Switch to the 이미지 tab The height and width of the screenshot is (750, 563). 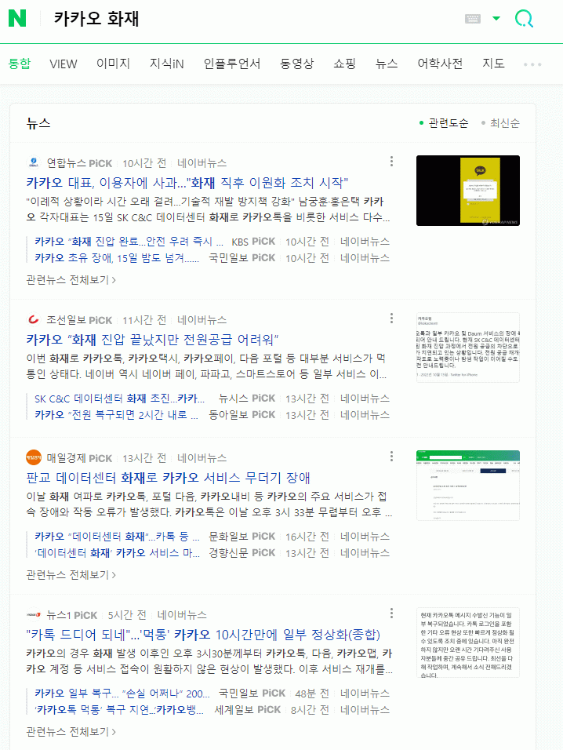(x=113, y=64)
